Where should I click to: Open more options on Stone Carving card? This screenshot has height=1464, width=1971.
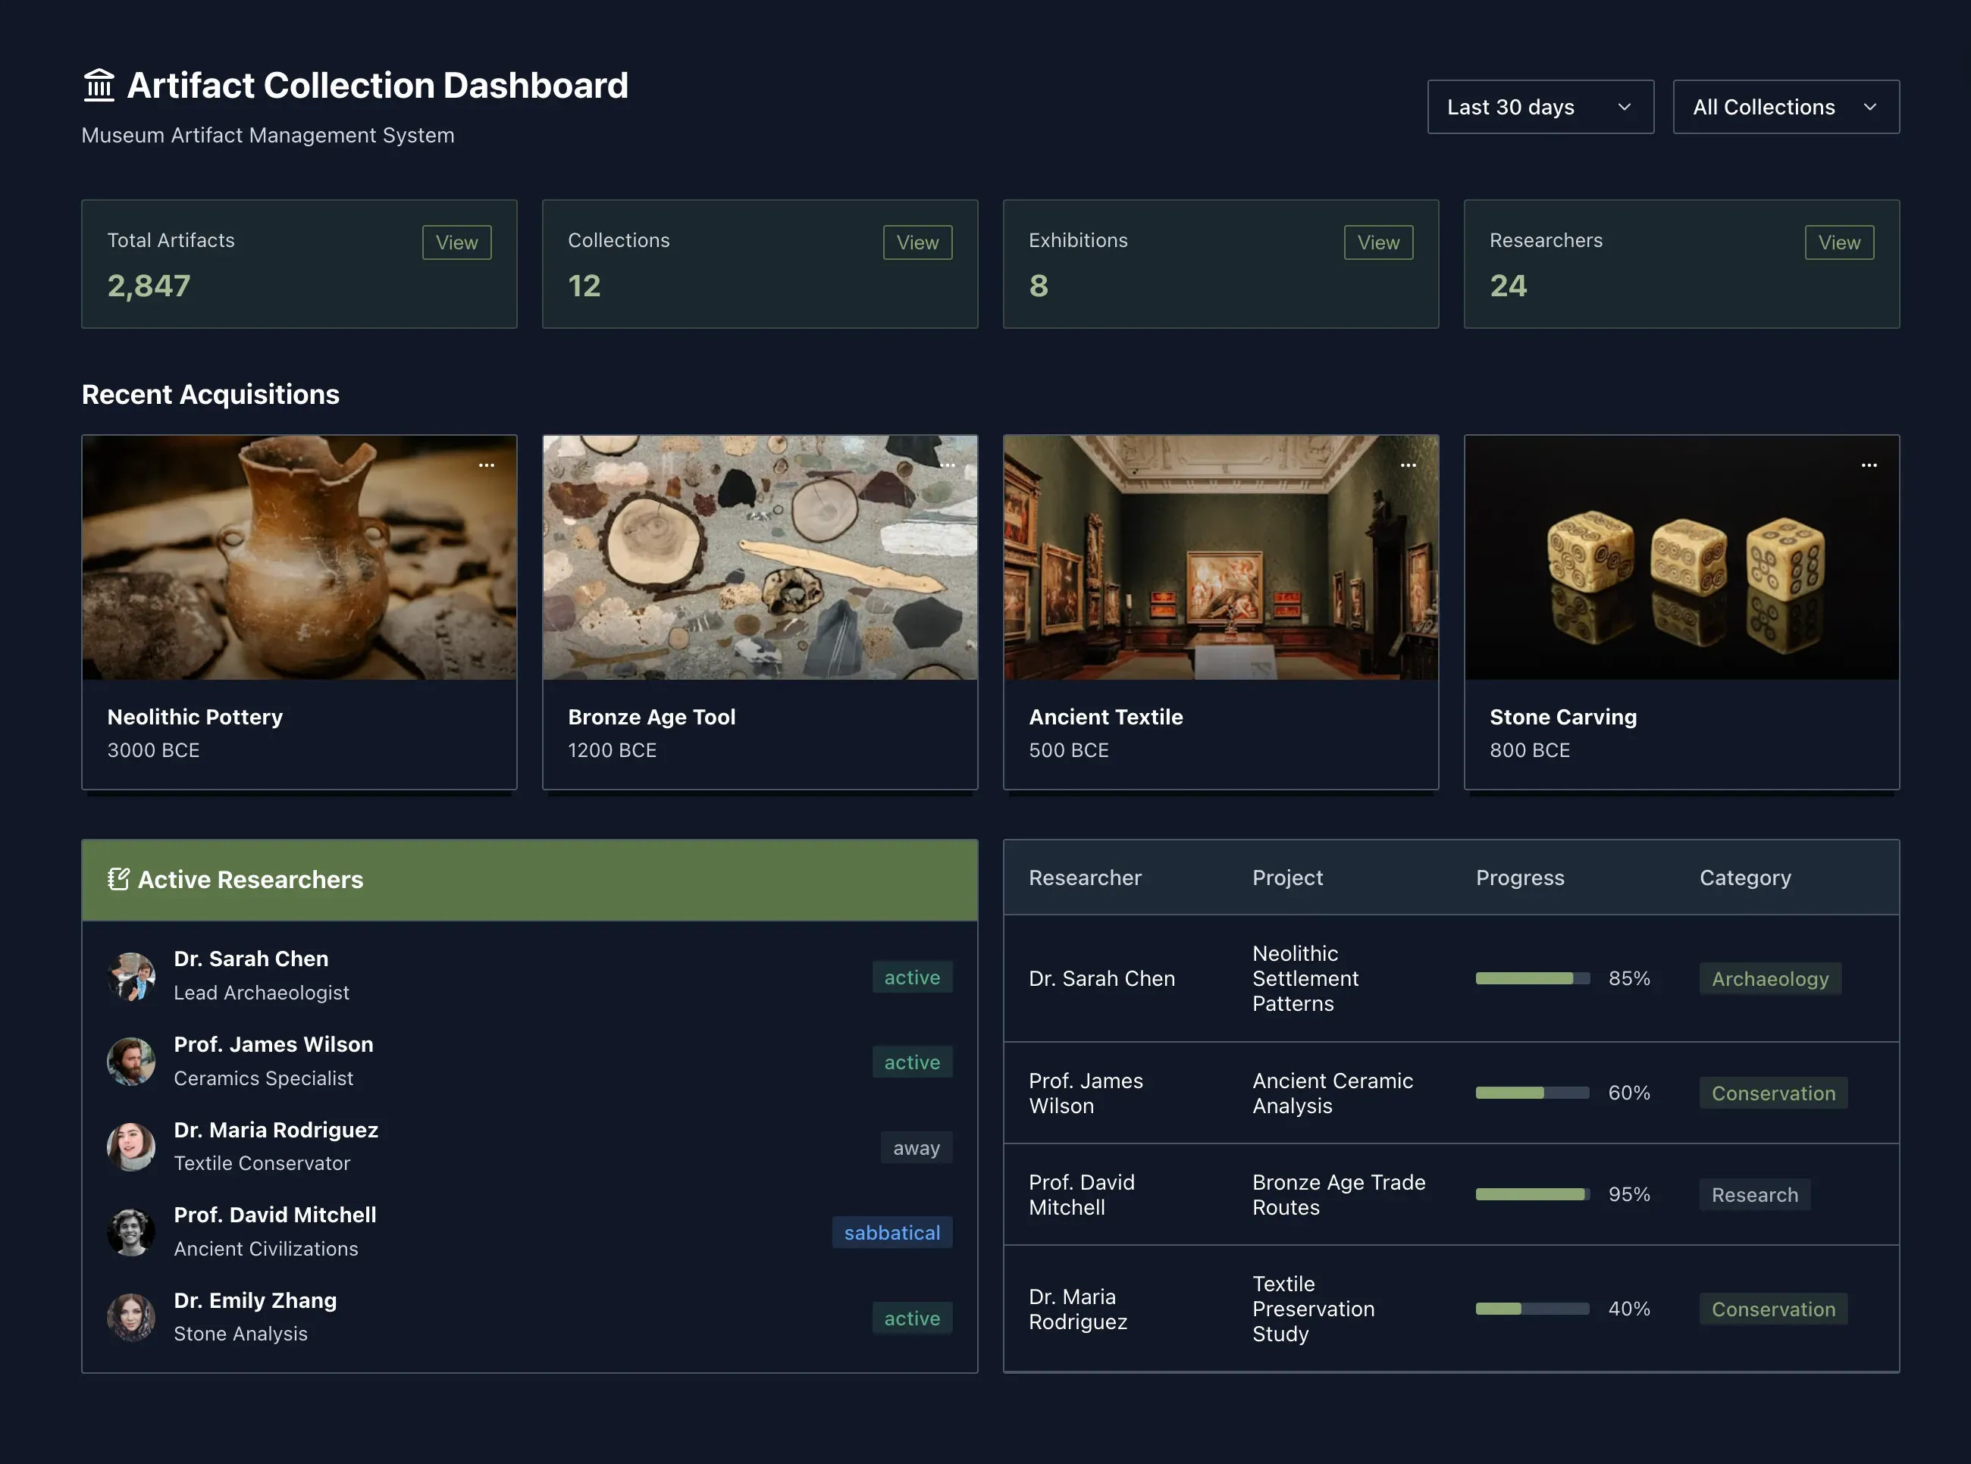(x=1869, y=465)
